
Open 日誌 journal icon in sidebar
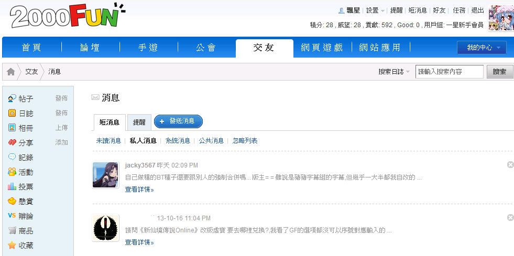click(12, 113)
